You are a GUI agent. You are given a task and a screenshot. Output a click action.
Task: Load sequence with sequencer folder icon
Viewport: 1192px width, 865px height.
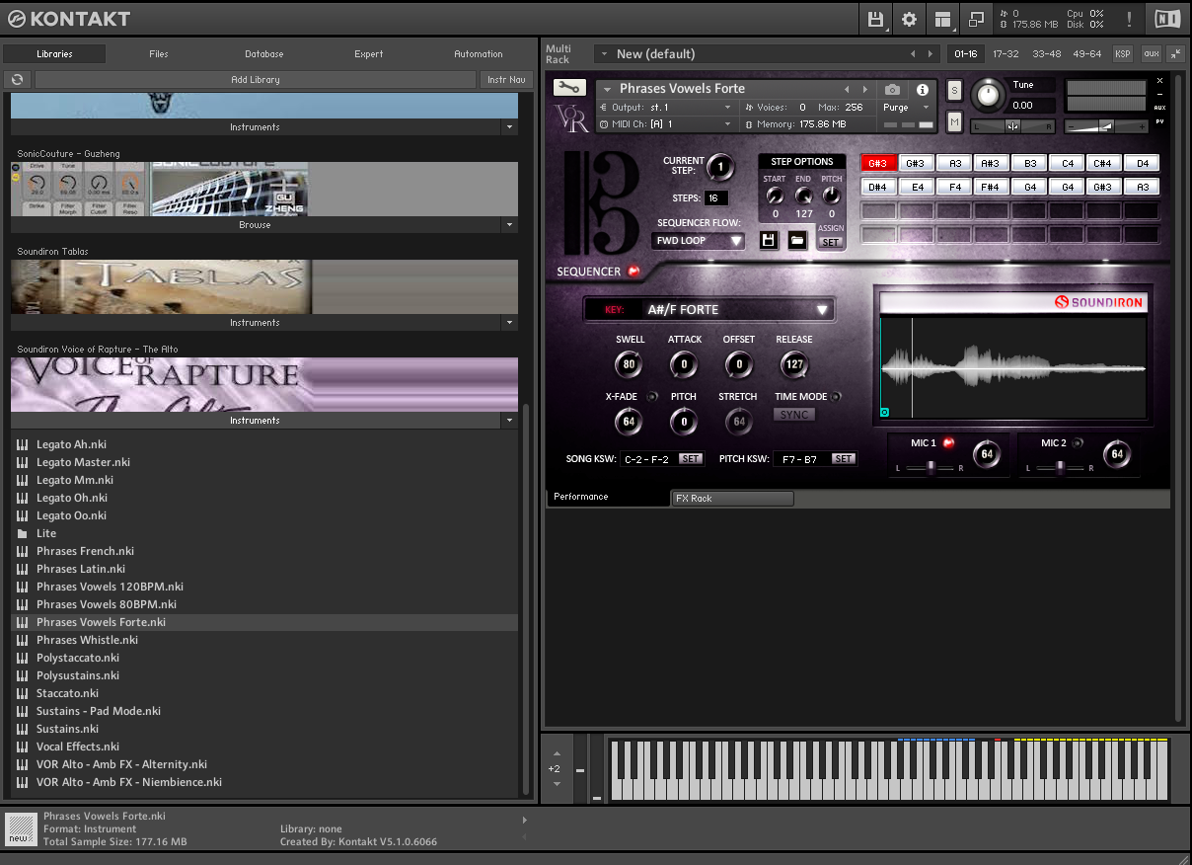tap(797, 240)
